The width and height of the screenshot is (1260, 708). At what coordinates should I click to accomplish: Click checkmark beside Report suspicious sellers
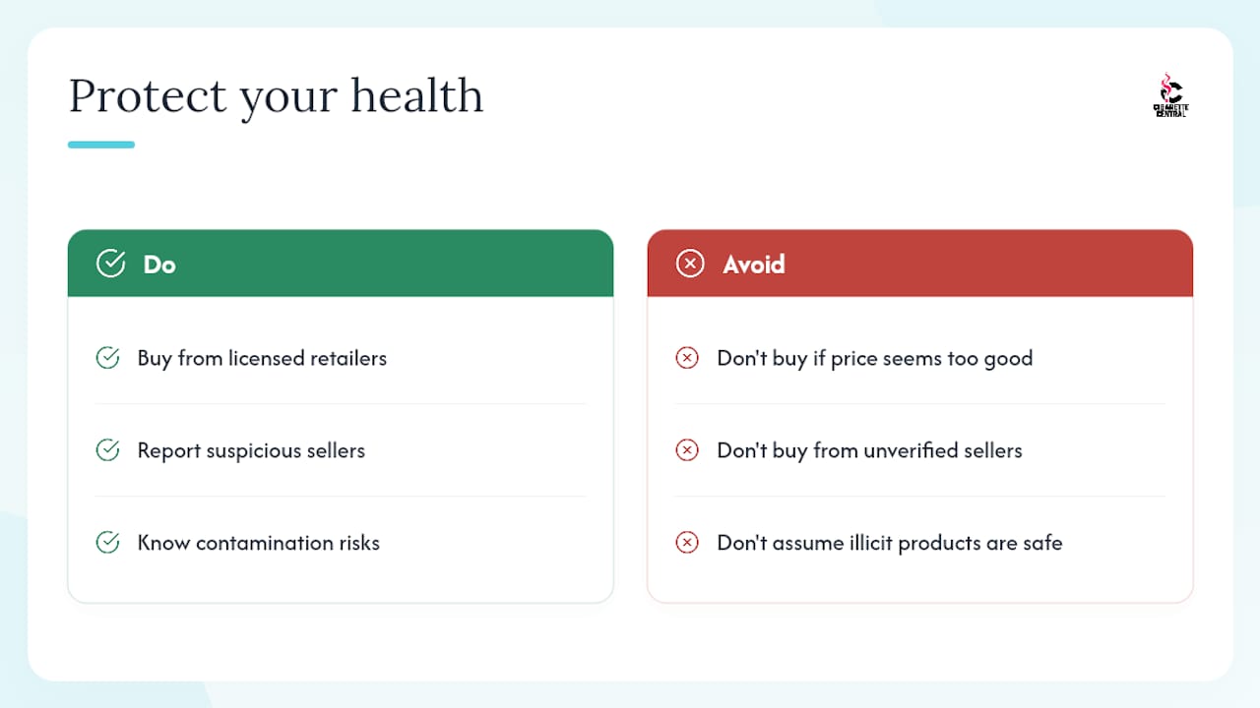pos(107,450)
